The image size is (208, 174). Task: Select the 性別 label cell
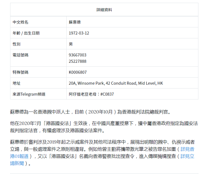pos(38,44)
